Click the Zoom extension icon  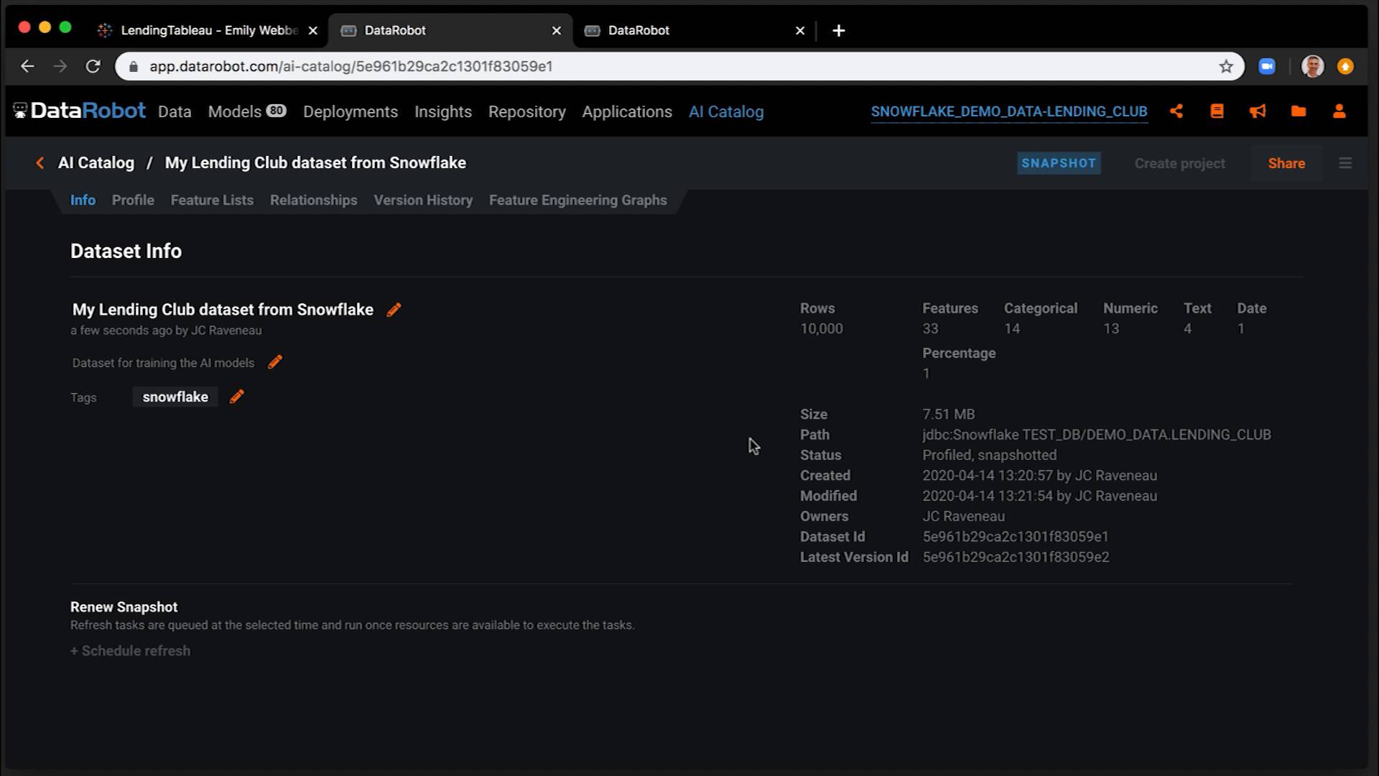[x=1267, y=66]
